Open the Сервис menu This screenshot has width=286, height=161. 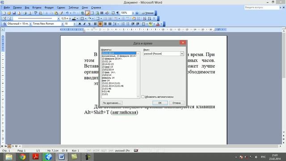tap(61, 8)
